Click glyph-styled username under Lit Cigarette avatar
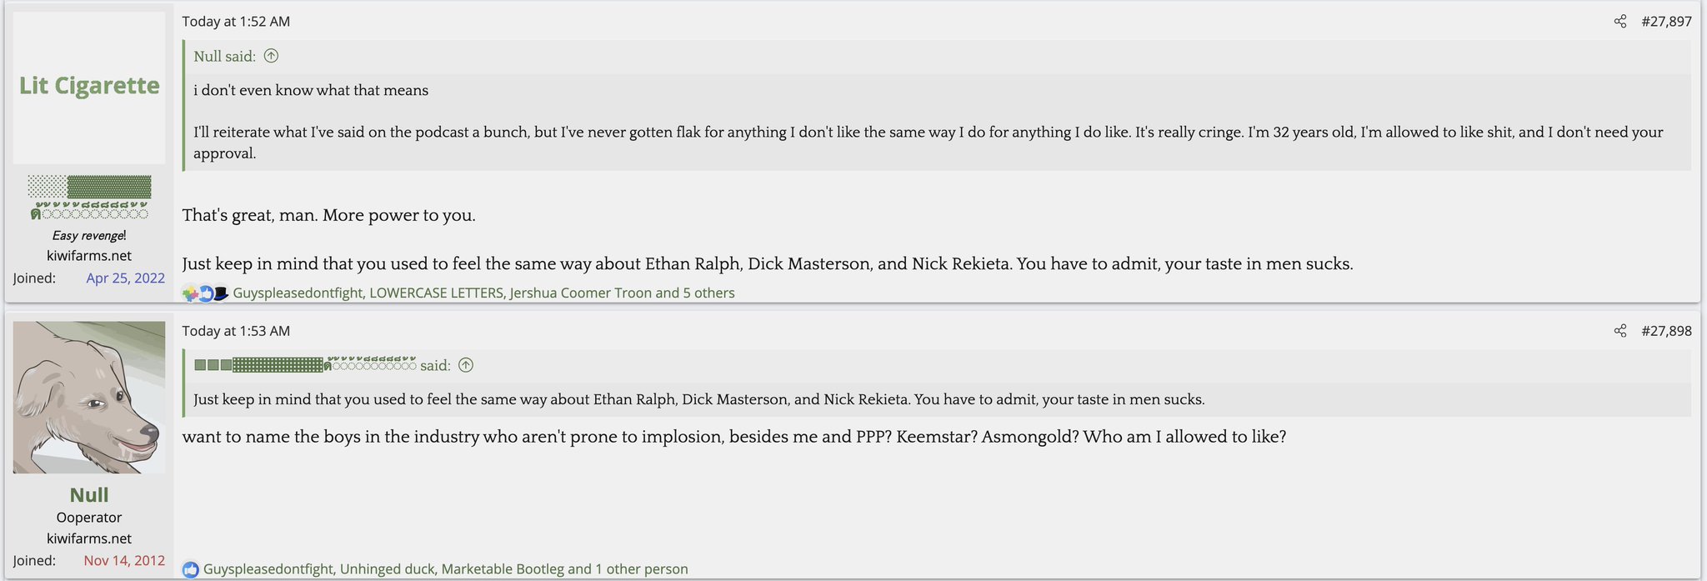Screen dimensions: 1707x581 89,198
